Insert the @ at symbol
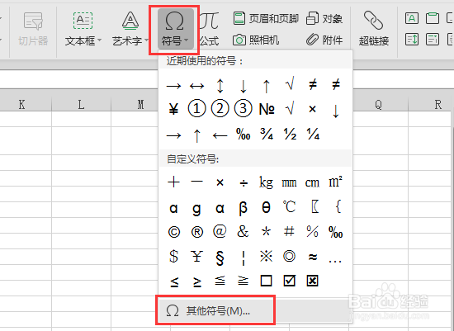Image resolution: width=454 pixels, height=331 pixels. [x=220, y=231]
